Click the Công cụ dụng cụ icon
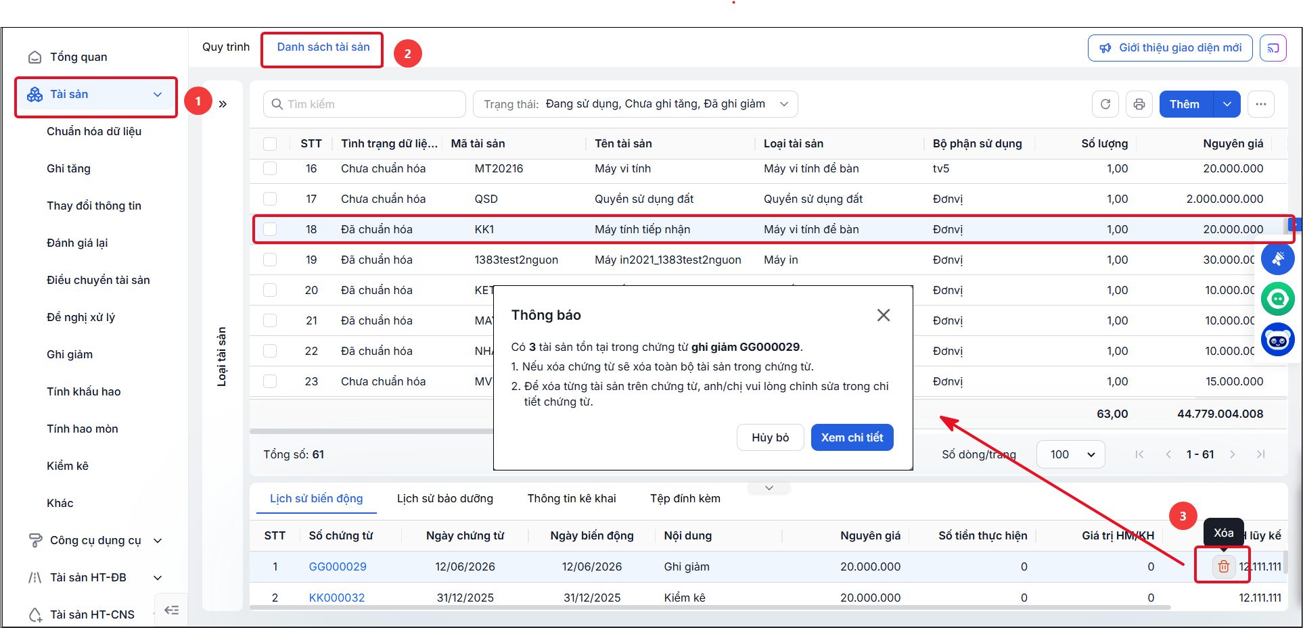Image resolution: width=1303 pixels, height=628 pixels. pyautogui.click(x=35, y=541)
